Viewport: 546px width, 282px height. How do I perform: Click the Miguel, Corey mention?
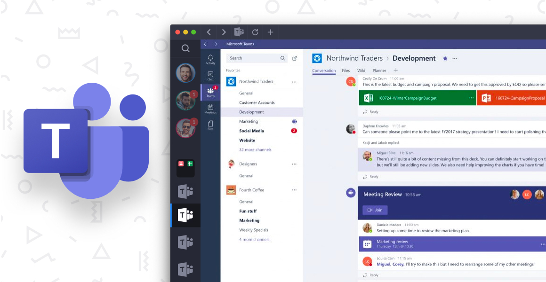(390, 264)
